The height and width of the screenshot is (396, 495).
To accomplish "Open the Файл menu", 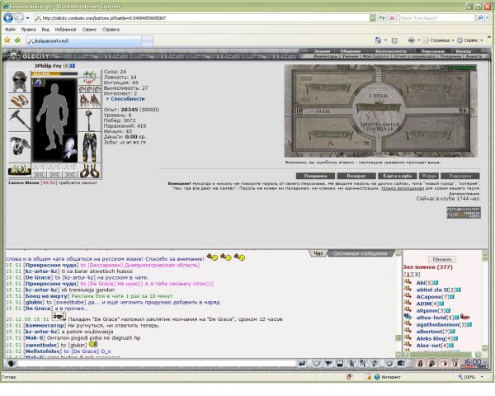I will pos(10,30).
